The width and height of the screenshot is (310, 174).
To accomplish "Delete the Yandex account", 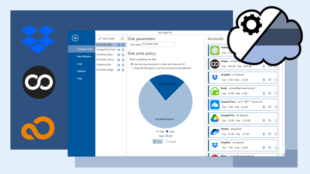I will [x=264, y=134].
